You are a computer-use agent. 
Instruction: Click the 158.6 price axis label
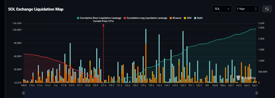pos(223,85)
